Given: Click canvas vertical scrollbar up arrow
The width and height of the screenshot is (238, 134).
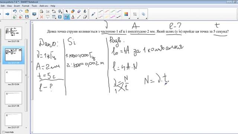Looking at the screenshot, I should point(32,23).
